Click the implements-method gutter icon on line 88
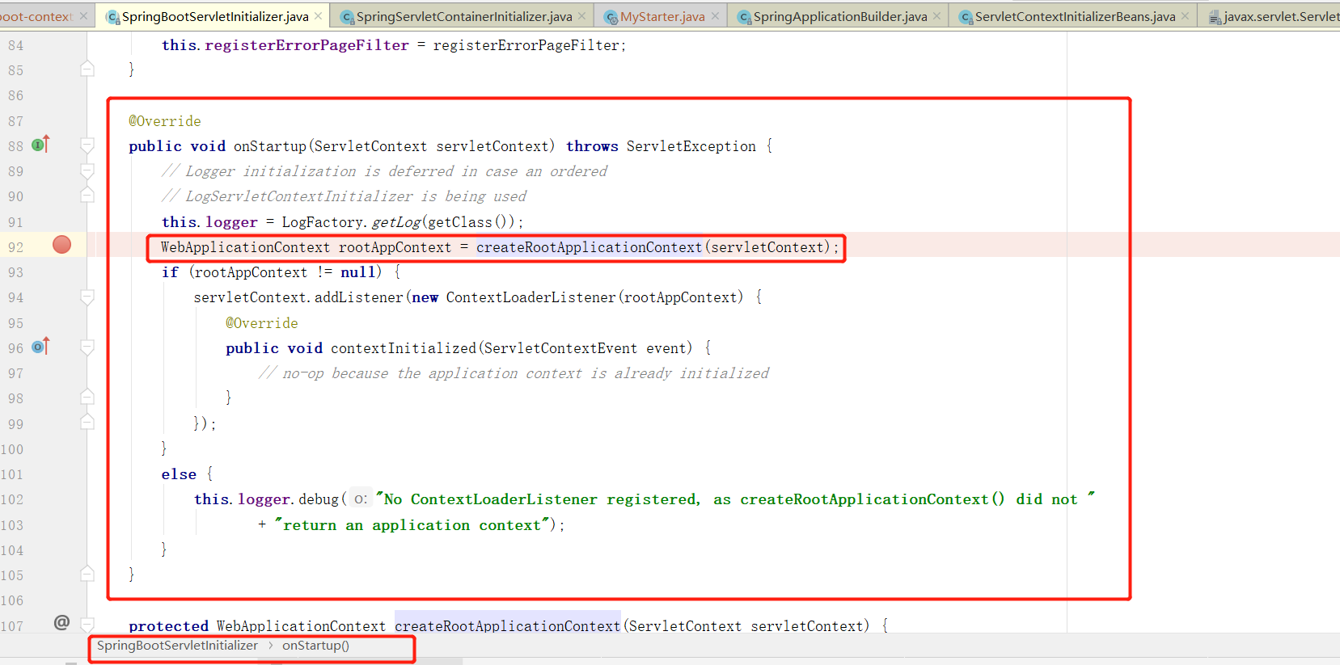Image resolution: width=1340 pixels, height=665 pixels. click(x=40, y=145)
